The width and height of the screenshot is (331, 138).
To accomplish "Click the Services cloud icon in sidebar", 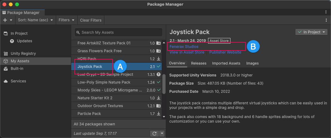I will (6, 81).
